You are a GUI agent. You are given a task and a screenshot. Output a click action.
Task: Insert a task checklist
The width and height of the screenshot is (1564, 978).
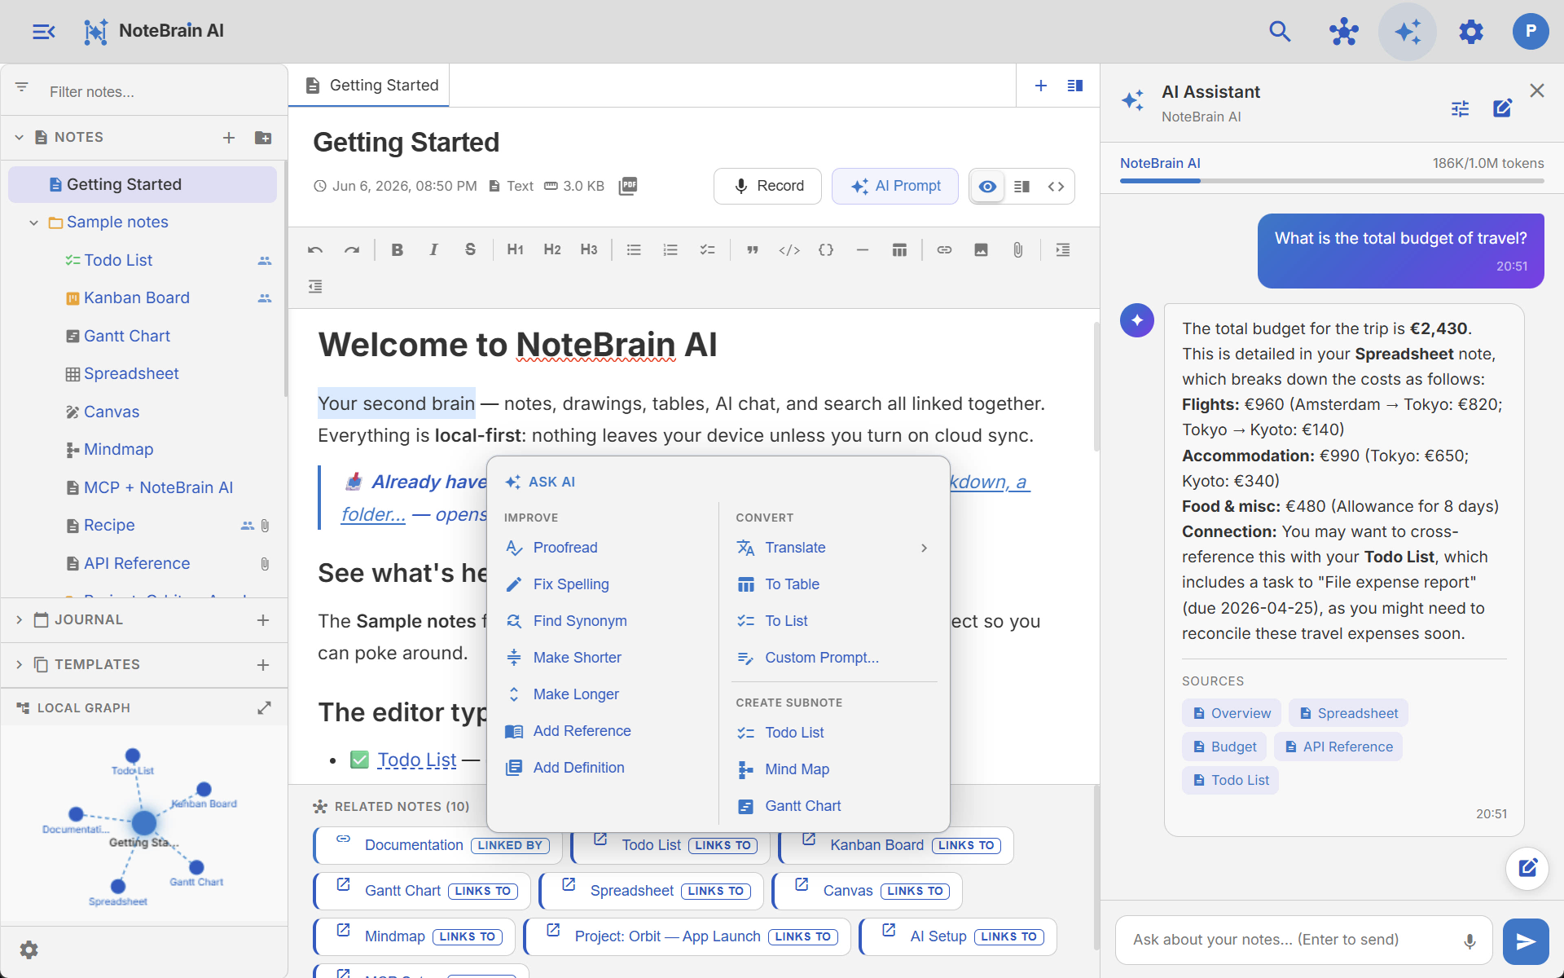(x=707, y=250)
